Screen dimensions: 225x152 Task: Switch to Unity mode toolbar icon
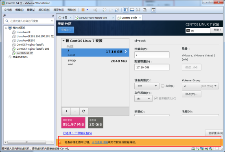coord(145,10)
